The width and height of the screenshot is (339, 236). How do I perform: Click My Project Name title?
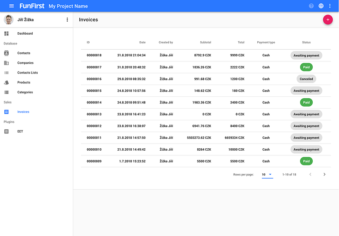[68, 6]
